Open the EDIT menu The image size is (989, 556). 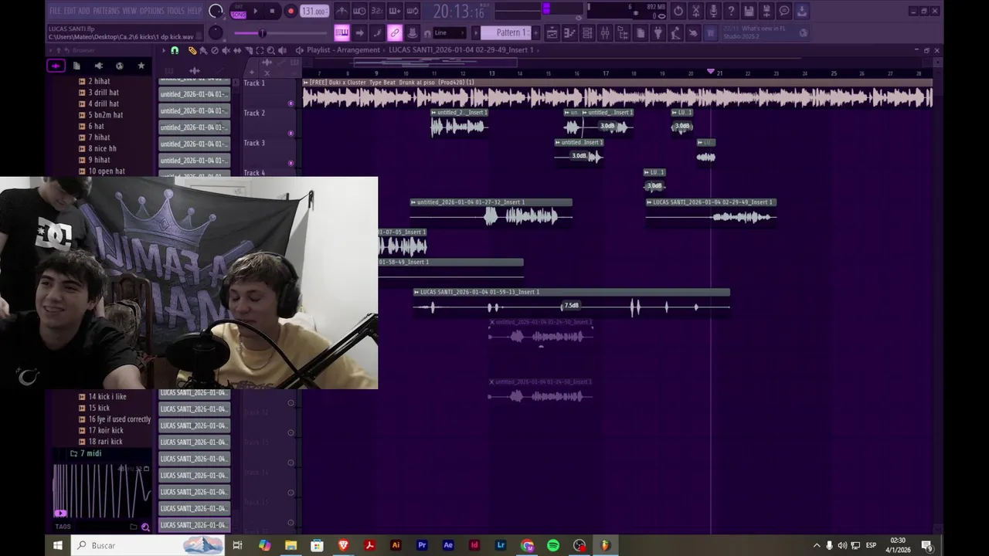70,11
